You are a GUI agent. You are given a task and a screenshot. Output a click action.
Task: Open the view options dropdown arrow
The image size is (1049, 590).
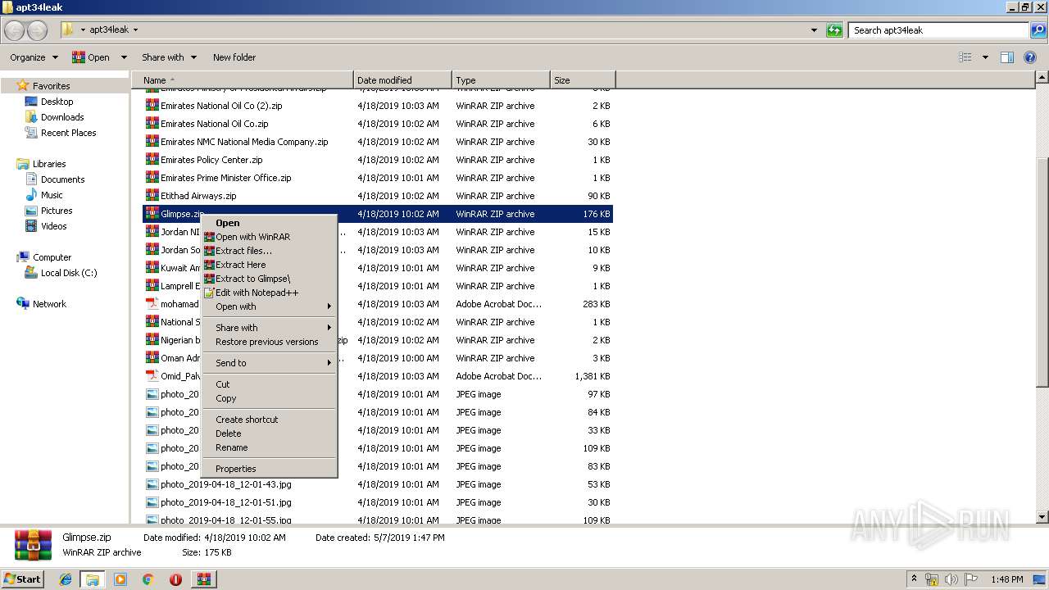point(985,57)
